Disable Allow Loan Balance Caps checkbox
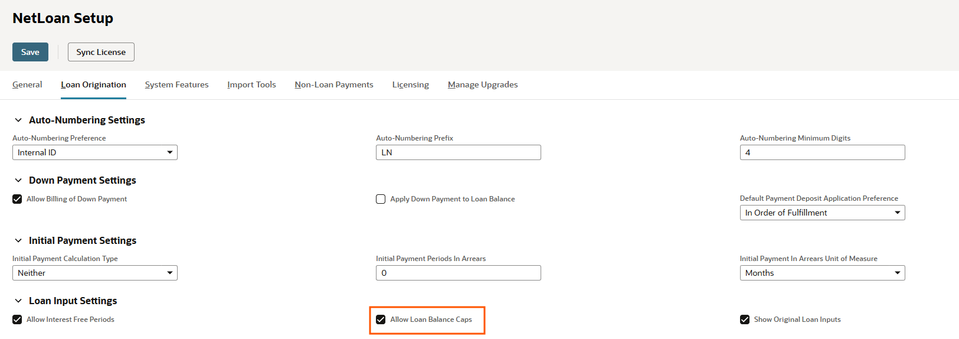Viewport: 959px width, 339px height. pyautogui.click(x=381, y=320)
